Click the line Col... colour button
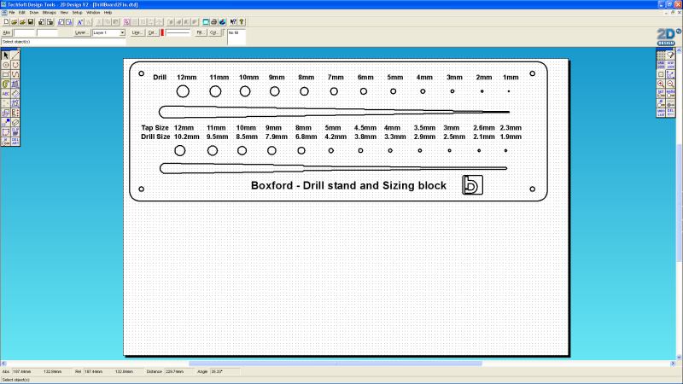Image resolution: width=683 pixels, height=384 pixels. (153, 32)
